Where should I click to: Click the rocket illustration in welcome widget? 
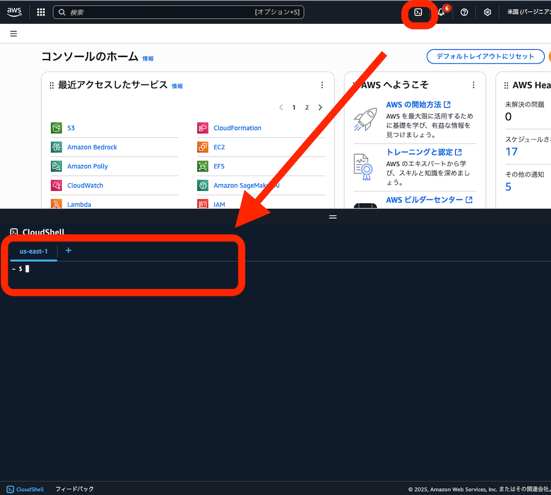tap(365, 119)
